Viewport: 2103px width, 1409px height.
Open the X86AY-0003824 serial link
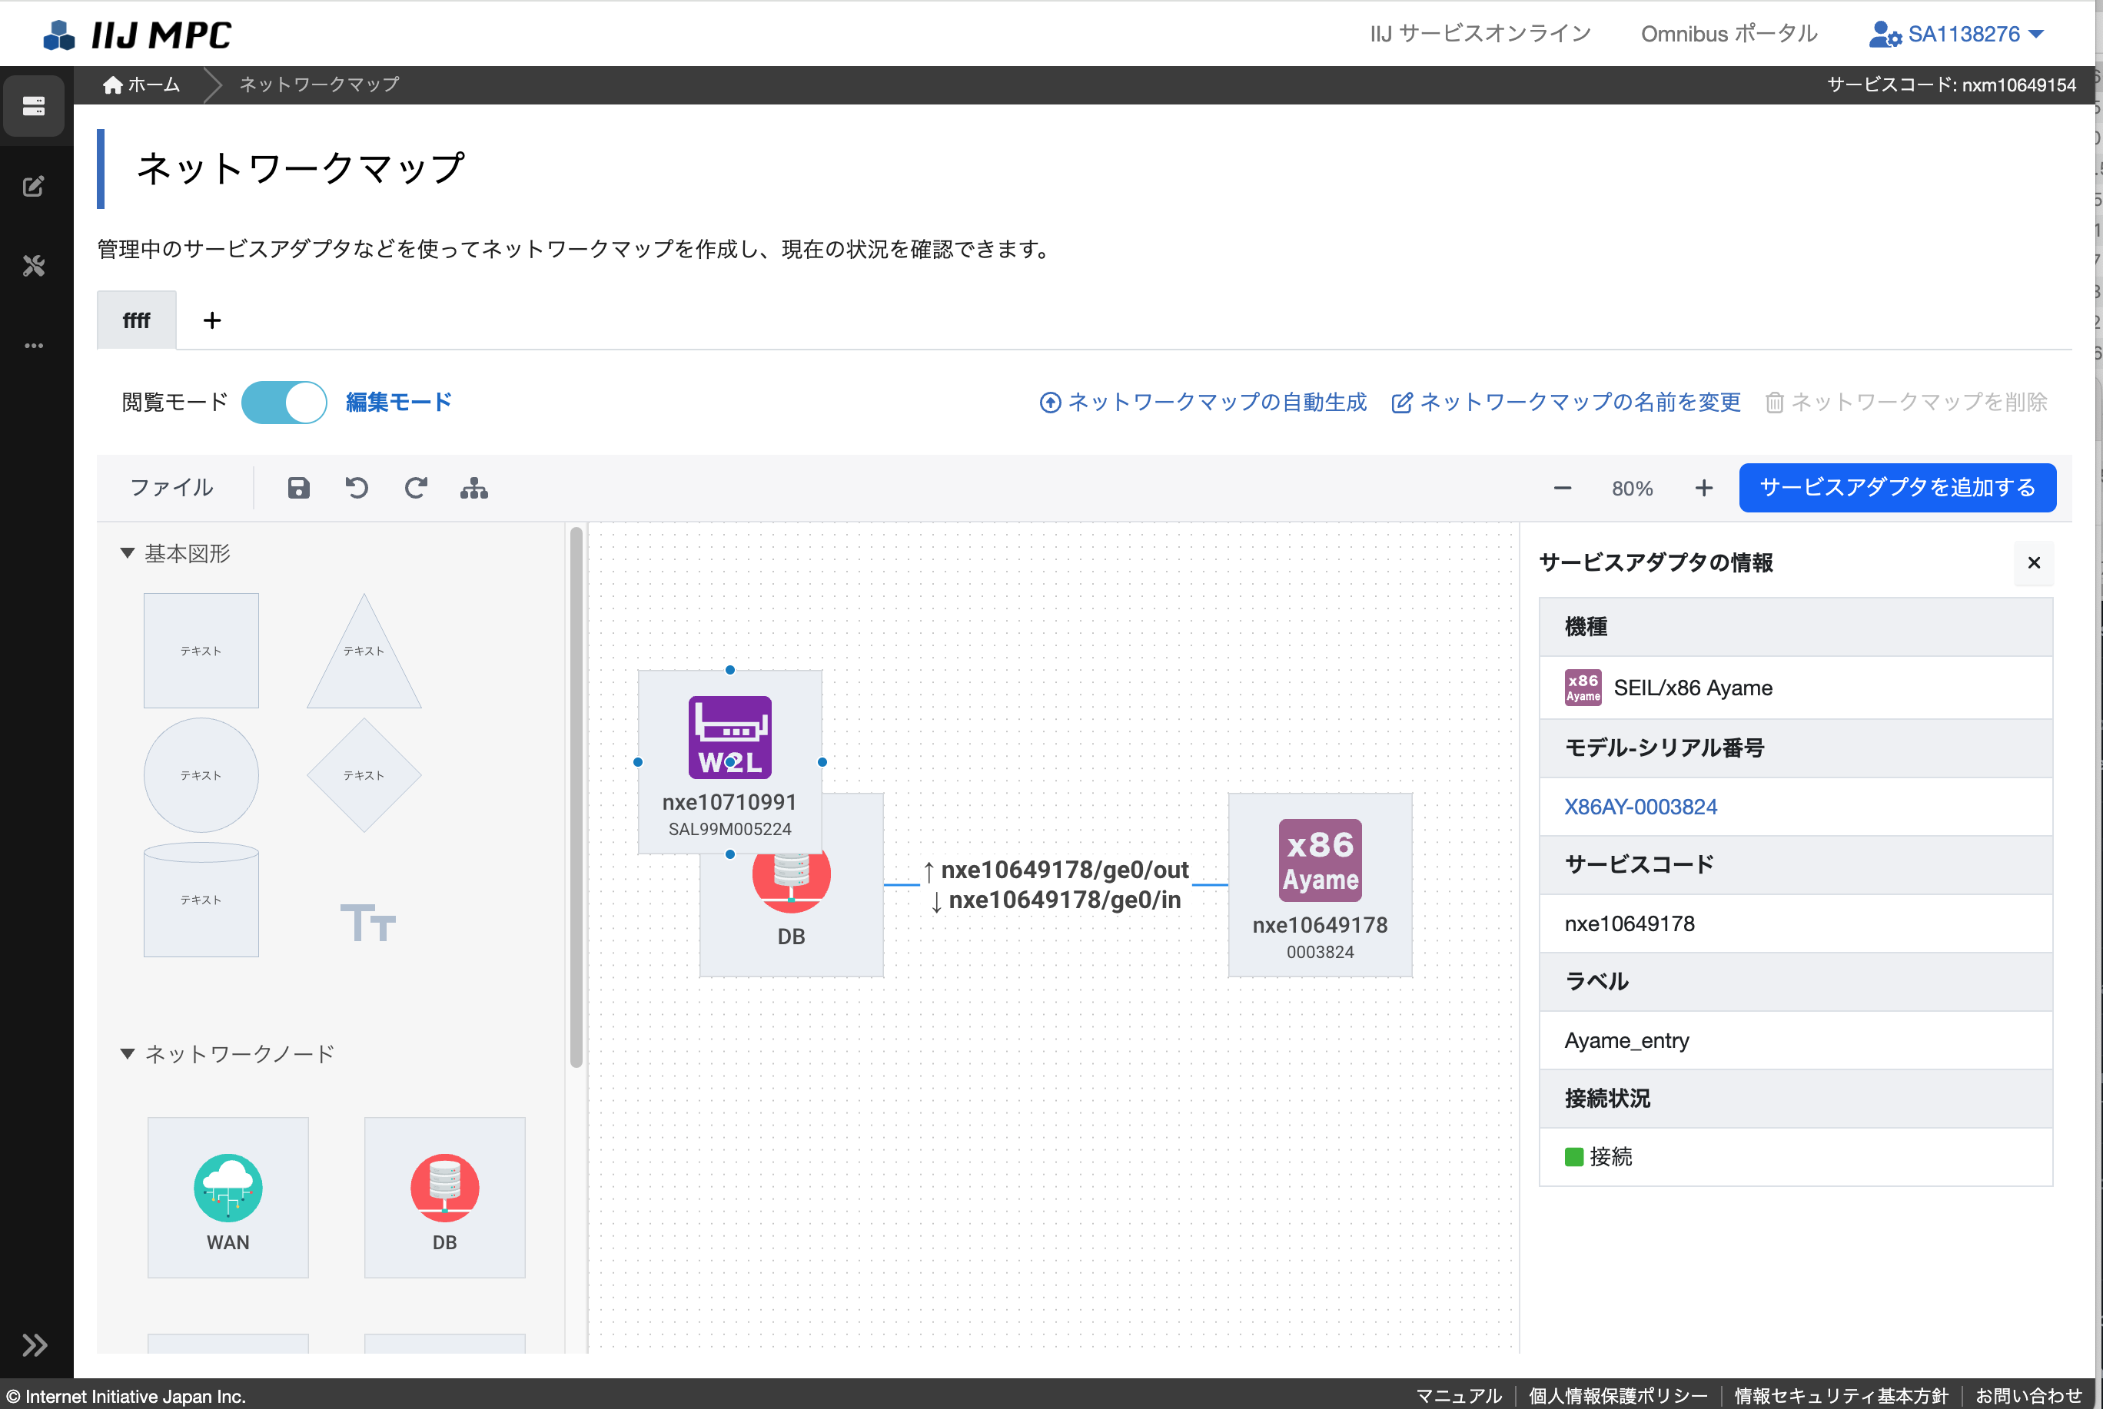click(1640, 807)
